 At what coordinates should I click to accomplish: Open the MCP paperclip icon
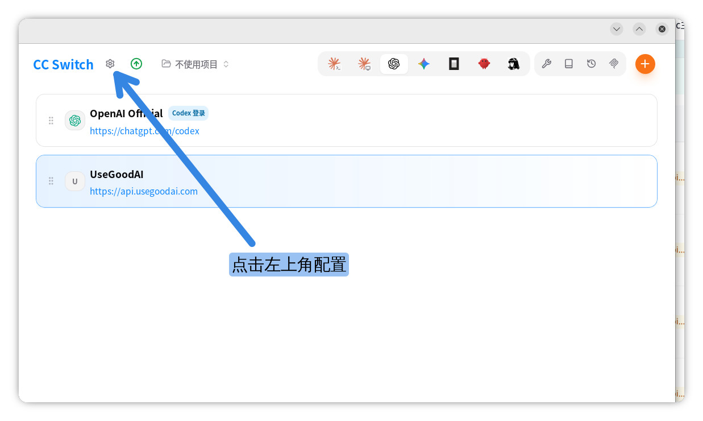614,64
